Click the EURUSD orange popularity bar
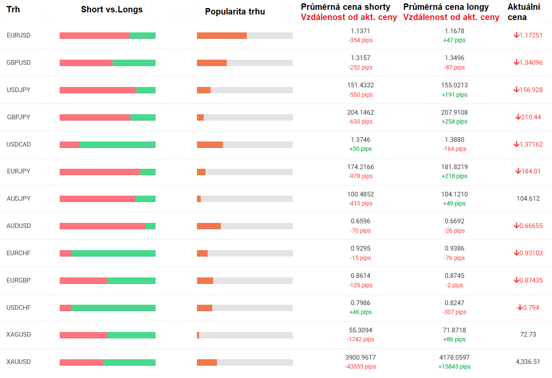The height and width of the screenshot is (378, 552). coord(222,35)
